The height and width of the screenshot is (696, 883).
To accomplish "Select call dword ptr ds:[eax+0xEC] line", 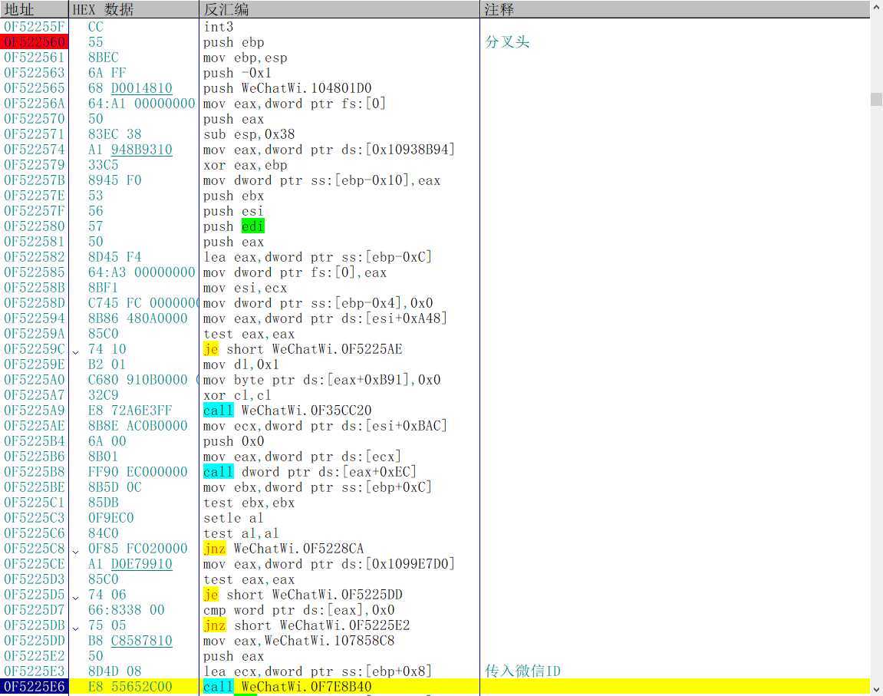I will coord(310,472).
